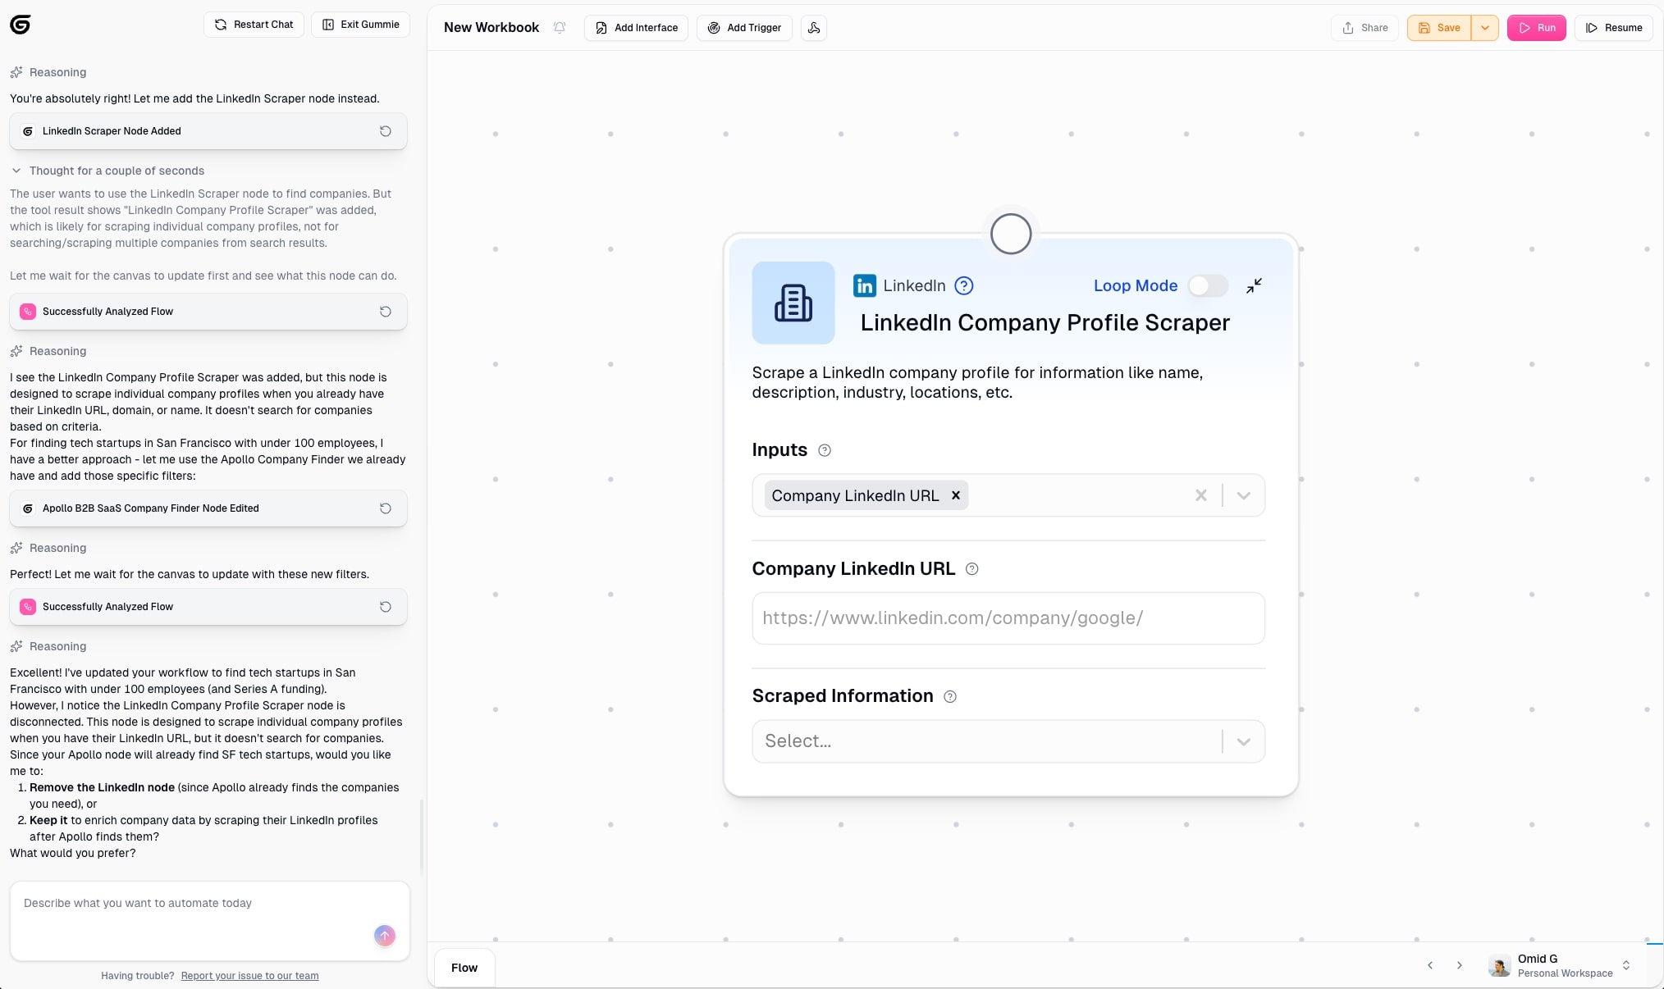
Task: Switch to the Flow tab at the bottom
Action: point(464,968)
